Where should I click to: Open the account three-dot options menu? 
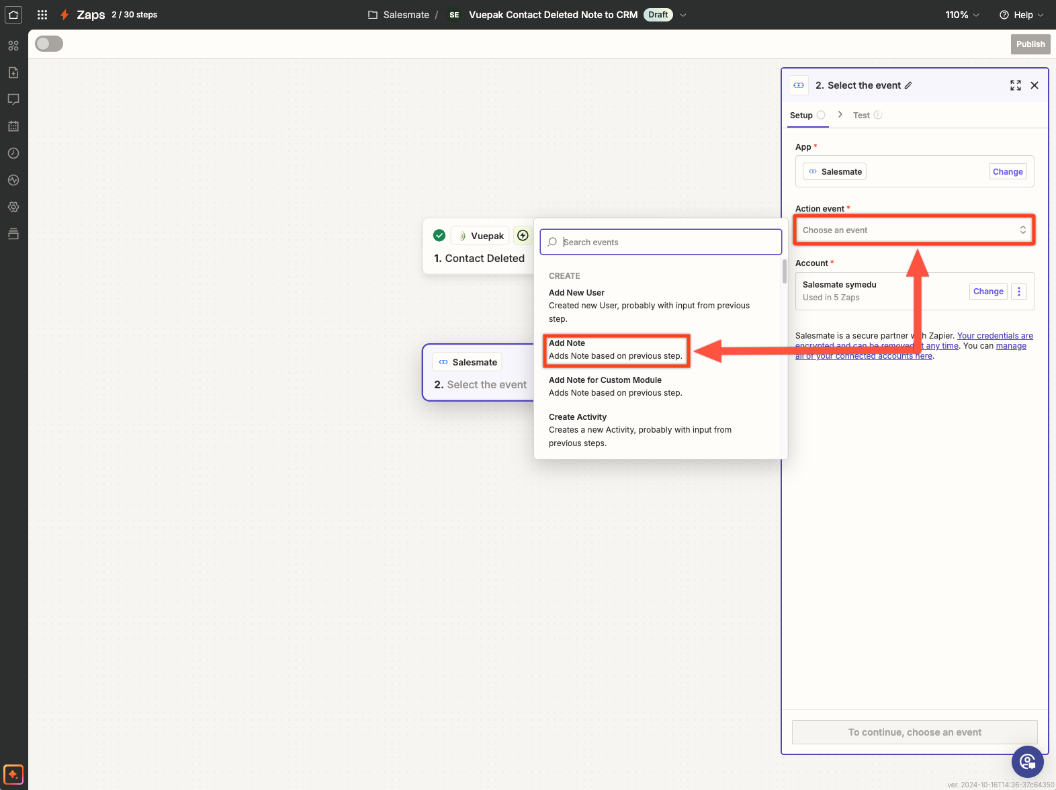pos(1018,292)
